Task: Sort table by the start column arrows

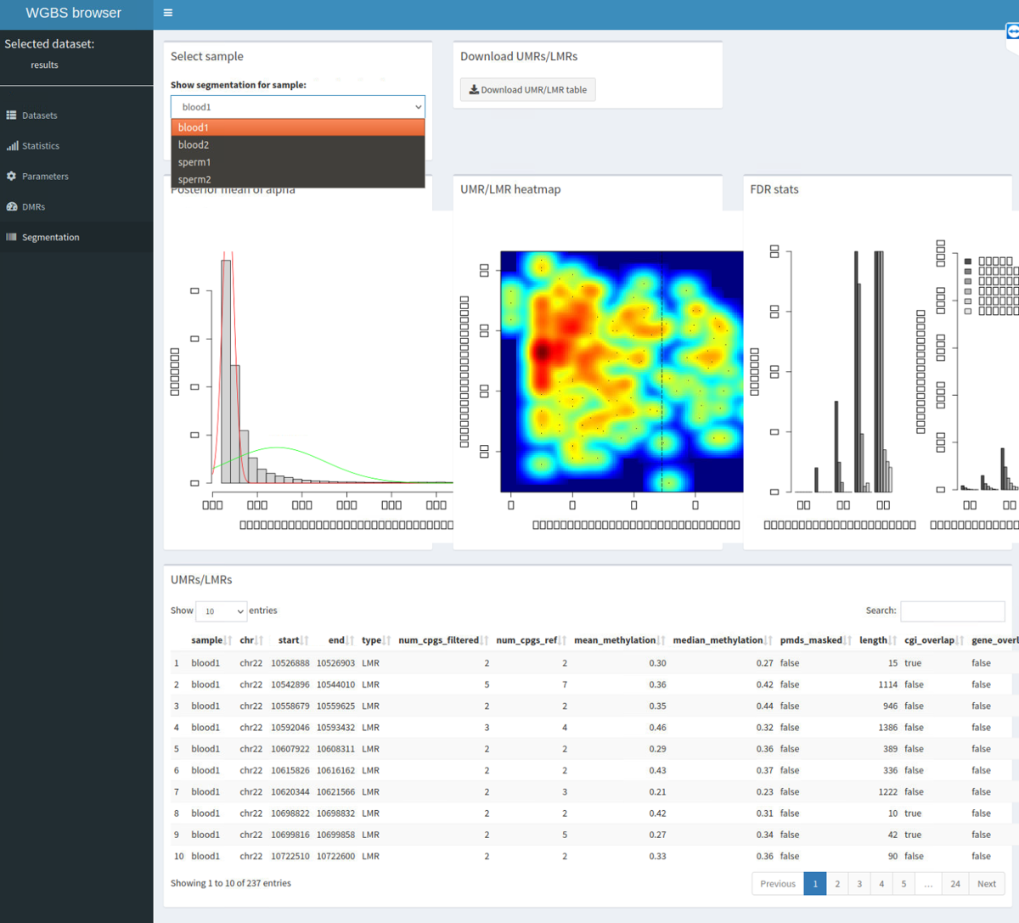Action: click(x=305, y=640)
